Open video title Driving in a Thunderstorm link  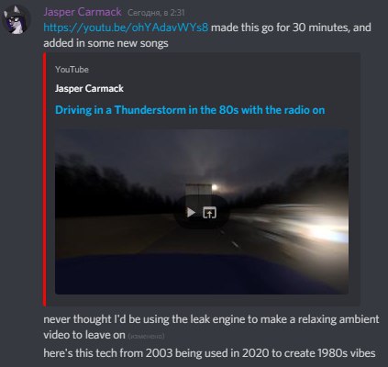point(190,110)
